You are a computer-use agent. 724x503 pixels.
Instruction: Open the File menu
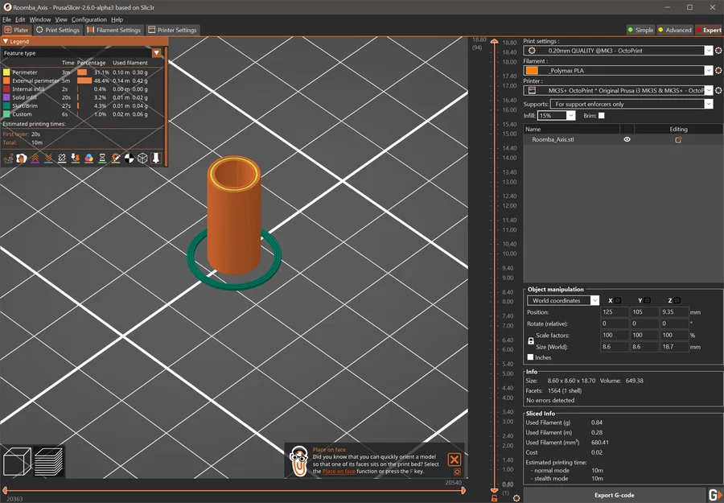pyautogui.click(x=6, y=19)
